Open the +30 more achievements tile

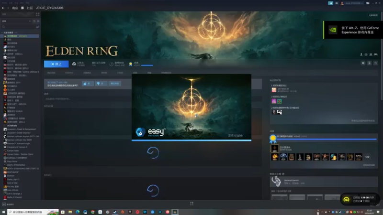[367, 157]
